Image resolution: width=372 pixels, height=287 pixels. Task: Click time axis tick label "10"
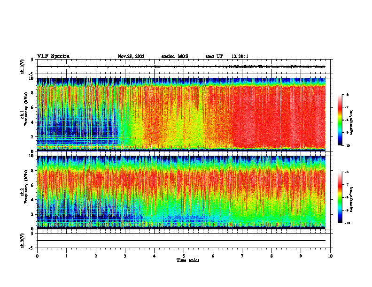[330, 256]
